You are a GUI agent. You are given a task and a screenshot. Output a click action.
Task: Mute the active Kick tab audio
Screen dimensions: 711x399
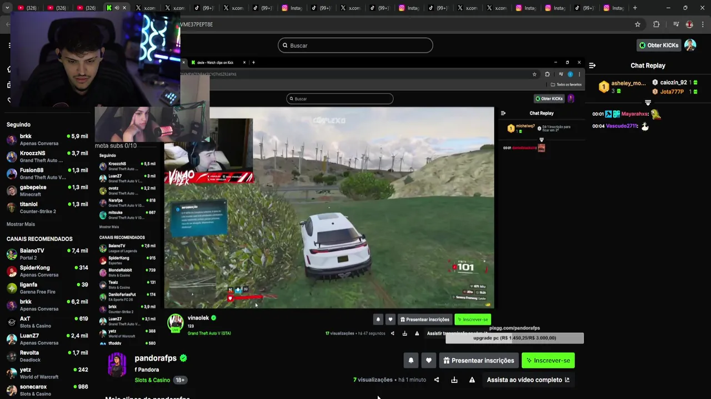tap(117, 8)
